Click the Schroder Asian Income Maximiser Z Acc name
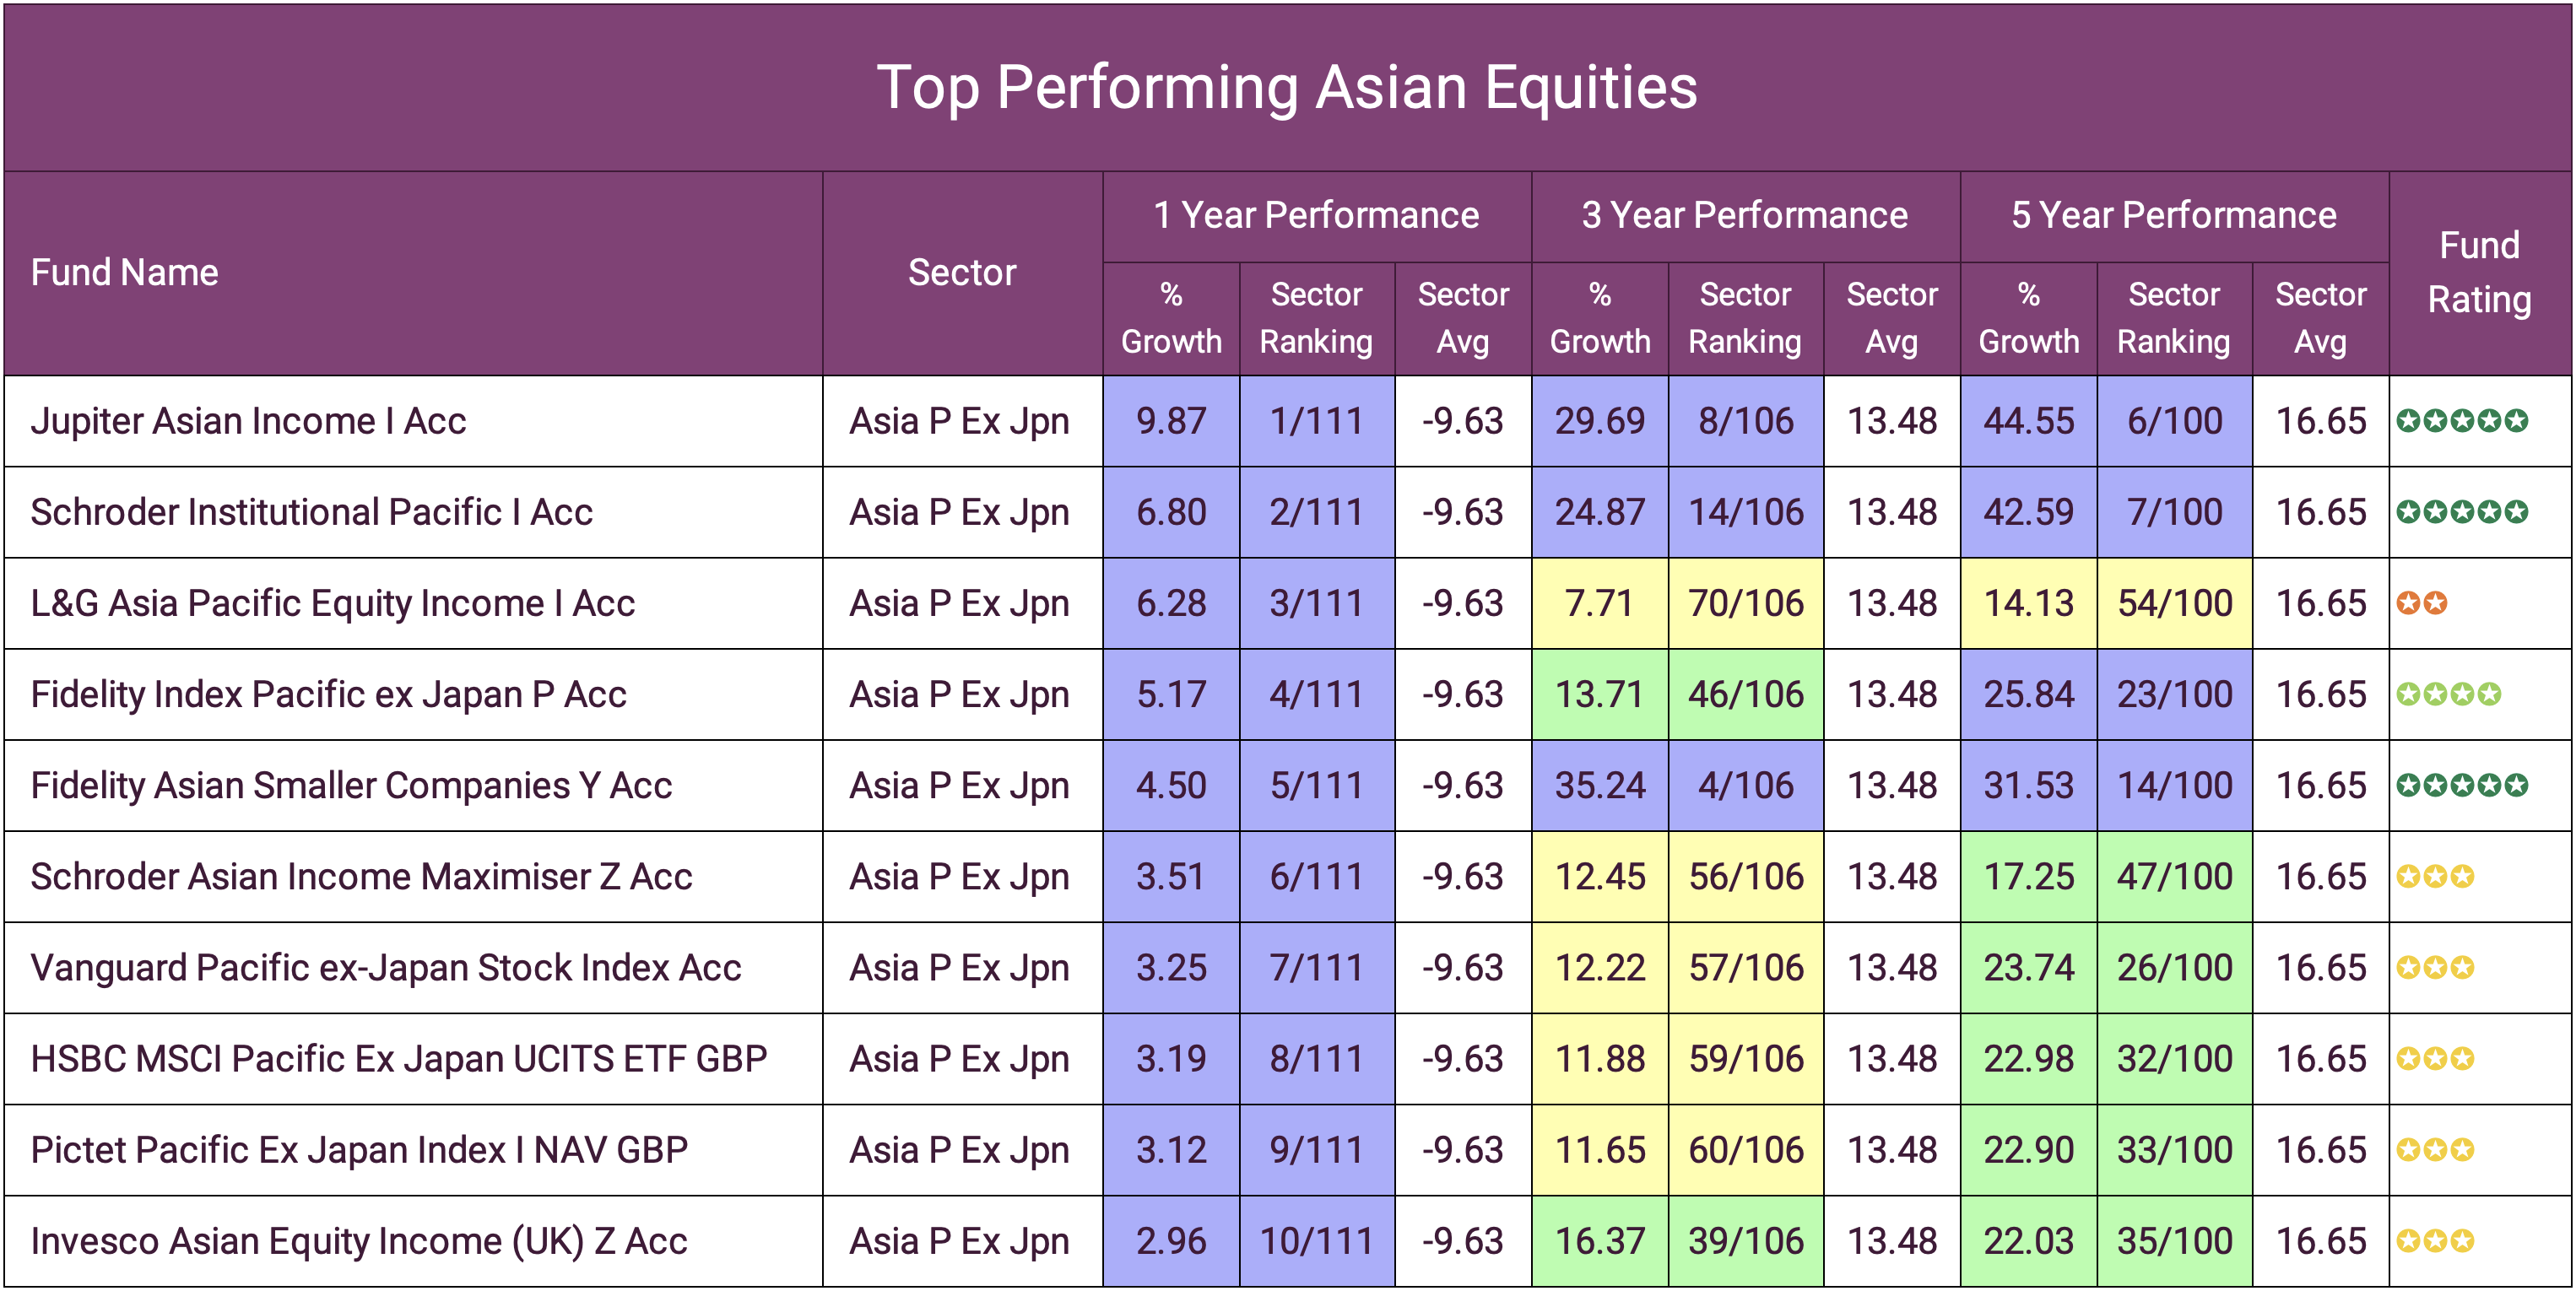 (361, 877)
